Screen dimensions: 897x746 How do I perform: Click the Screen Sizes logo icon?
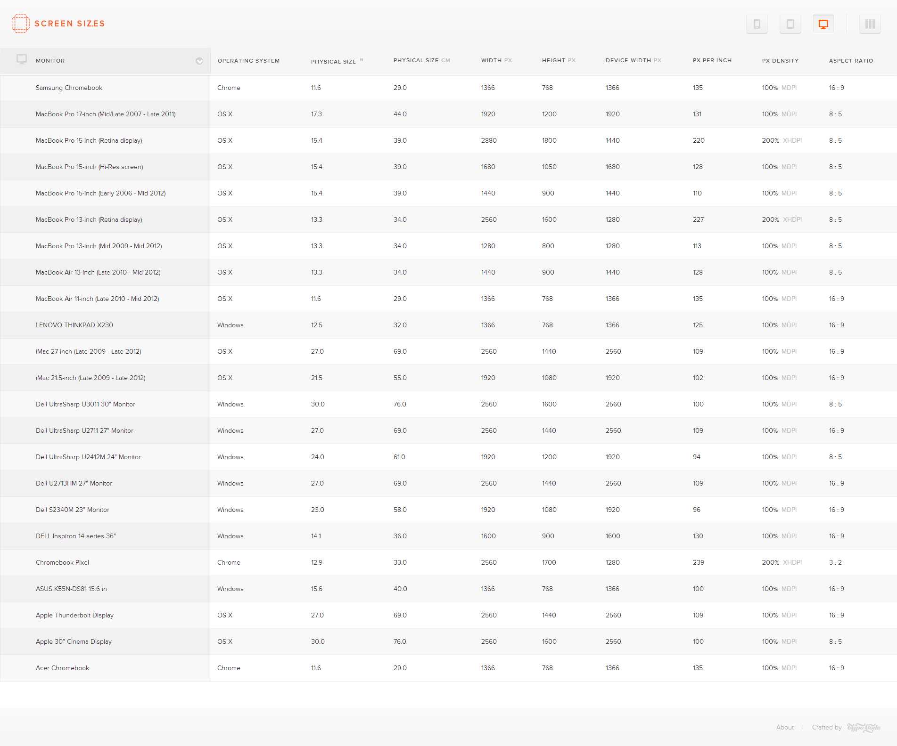coord(20,24)
